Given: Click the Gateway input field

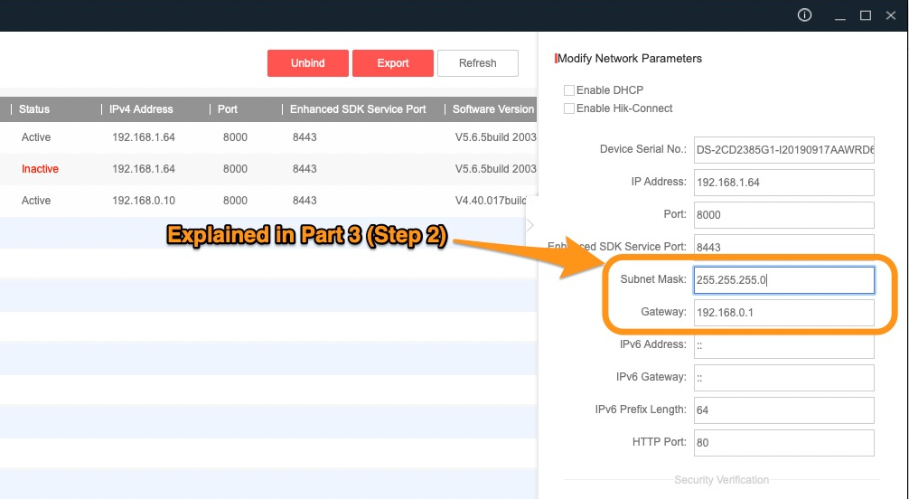Looking at the screenshot, I should (x=783, y=313).
